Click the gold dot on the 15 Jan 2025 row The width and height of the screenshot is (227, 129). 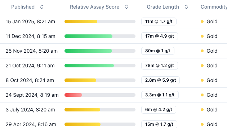[x=202, y=21]
